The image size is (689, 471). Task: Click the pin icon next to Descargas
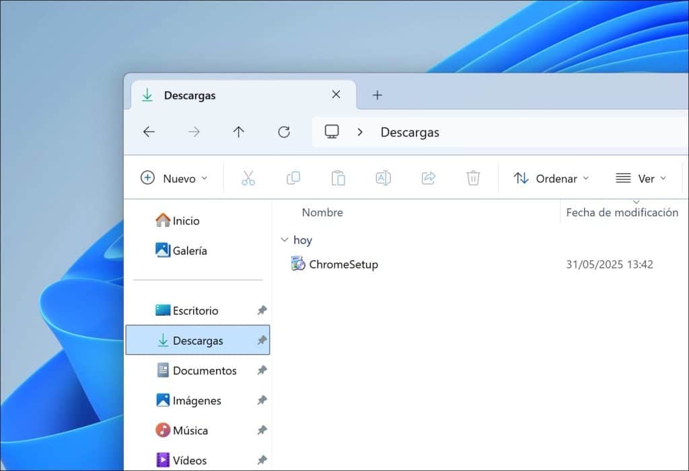coord(262,340)
